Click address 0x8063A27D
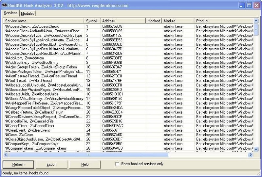 112,49
